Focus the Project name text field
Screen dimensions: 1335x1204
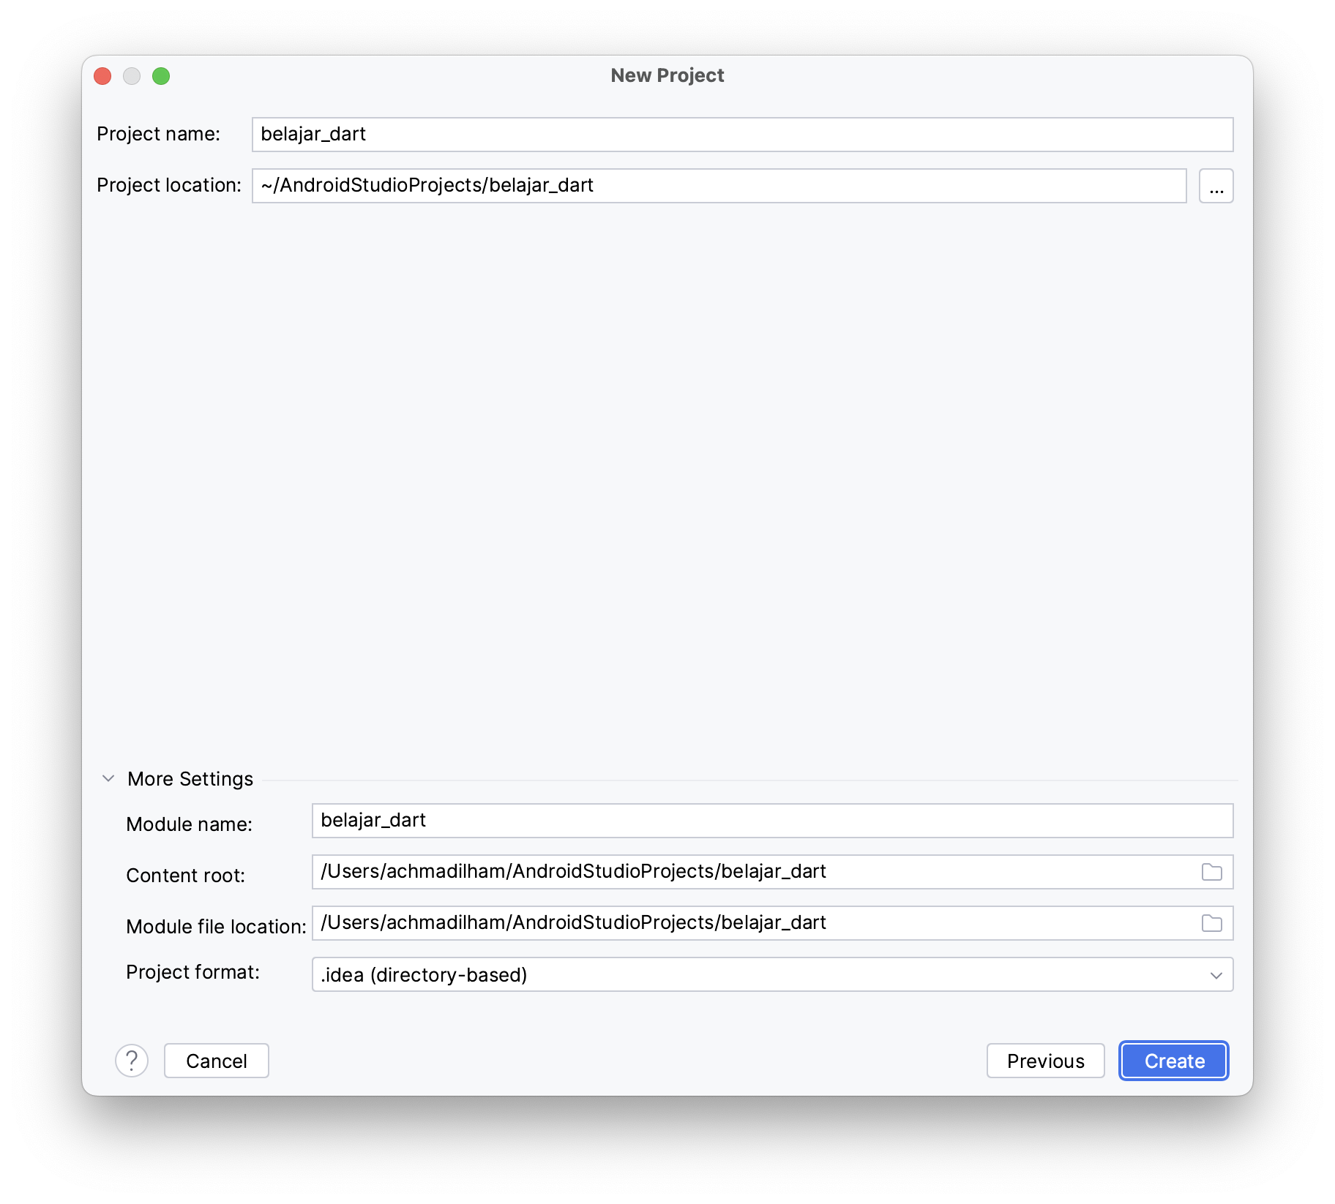tap(742, 135)
